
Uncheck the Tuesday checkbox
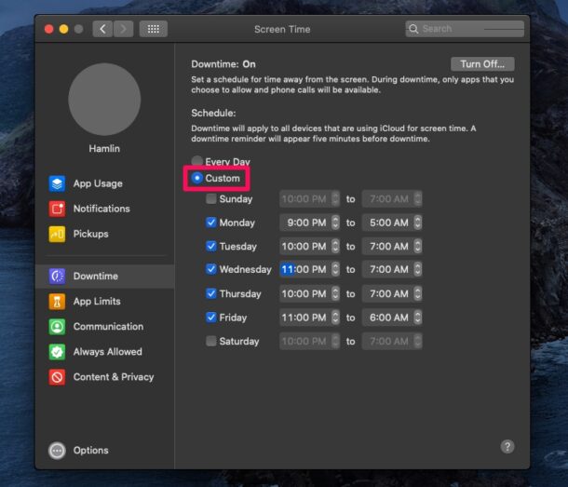[210, 246]
